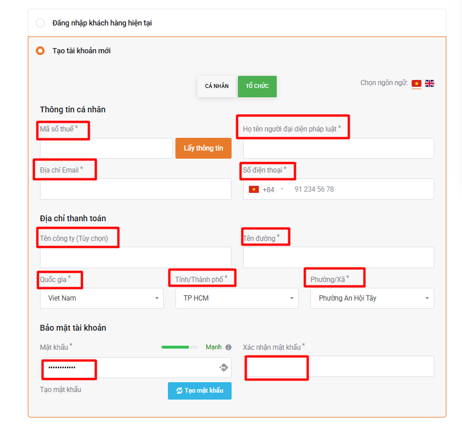
Task: Click the password strength info icon
Action: click(x=228, y=347)
